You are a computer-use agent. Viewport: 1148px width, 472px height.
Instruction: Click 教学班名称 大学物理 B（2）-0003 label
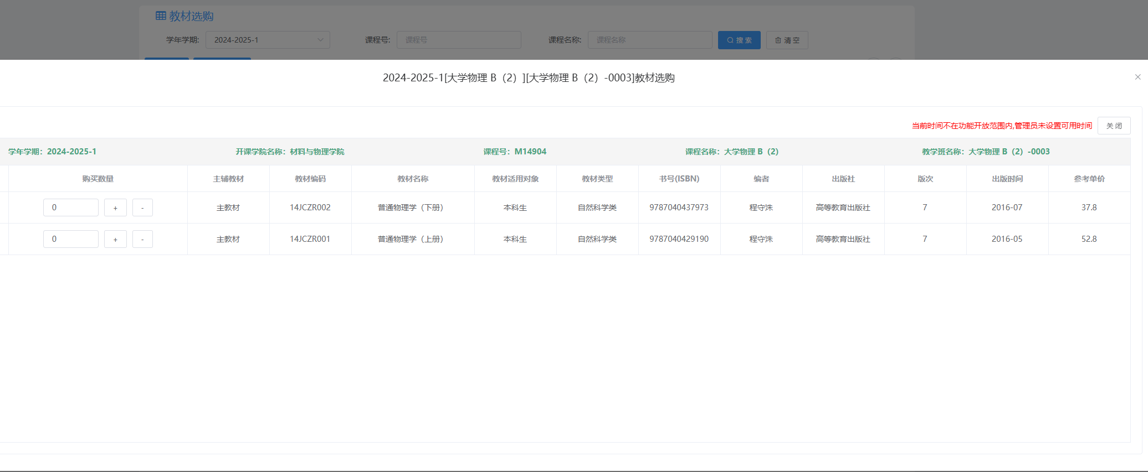pyautogui.click(x=986, y=152)
